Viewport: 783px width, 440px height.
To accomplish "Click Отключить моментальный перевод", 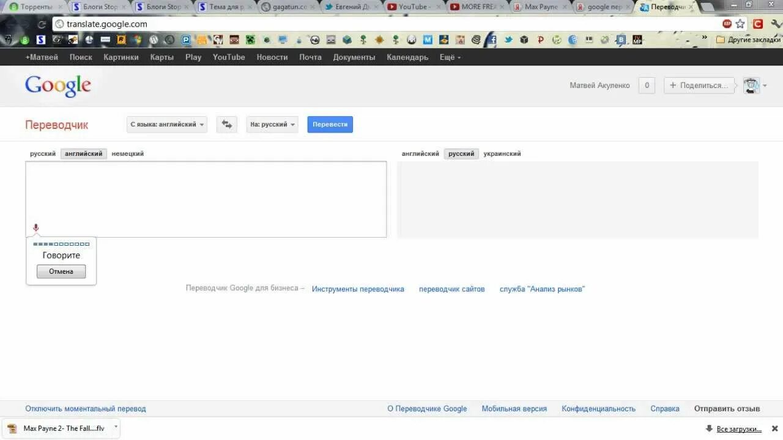I will coord(86,409).
